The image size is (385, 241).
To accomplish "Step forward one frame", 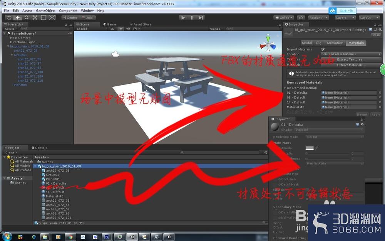I will point(201,18).
